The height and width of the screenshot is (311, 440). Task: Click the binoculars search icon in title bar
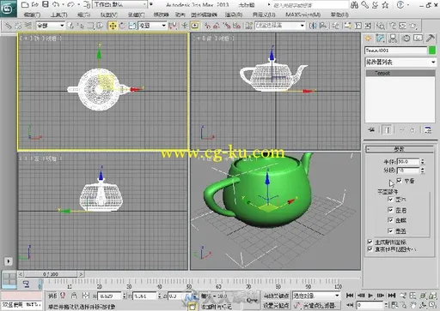pos(355,4)
